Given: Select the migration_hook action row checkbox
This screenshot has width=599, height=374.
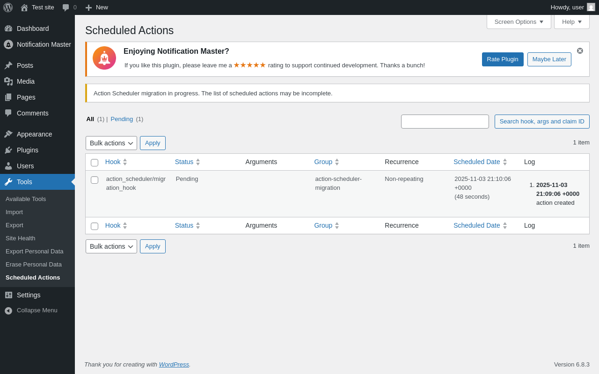Looking at the screenshot, I should (95, 180).
